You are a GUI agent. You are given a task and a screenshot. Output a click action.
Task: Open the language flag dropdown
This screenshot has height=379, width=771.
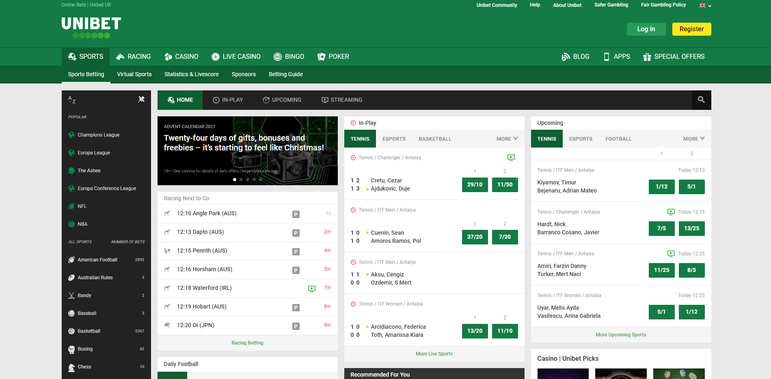pos(705,6)
